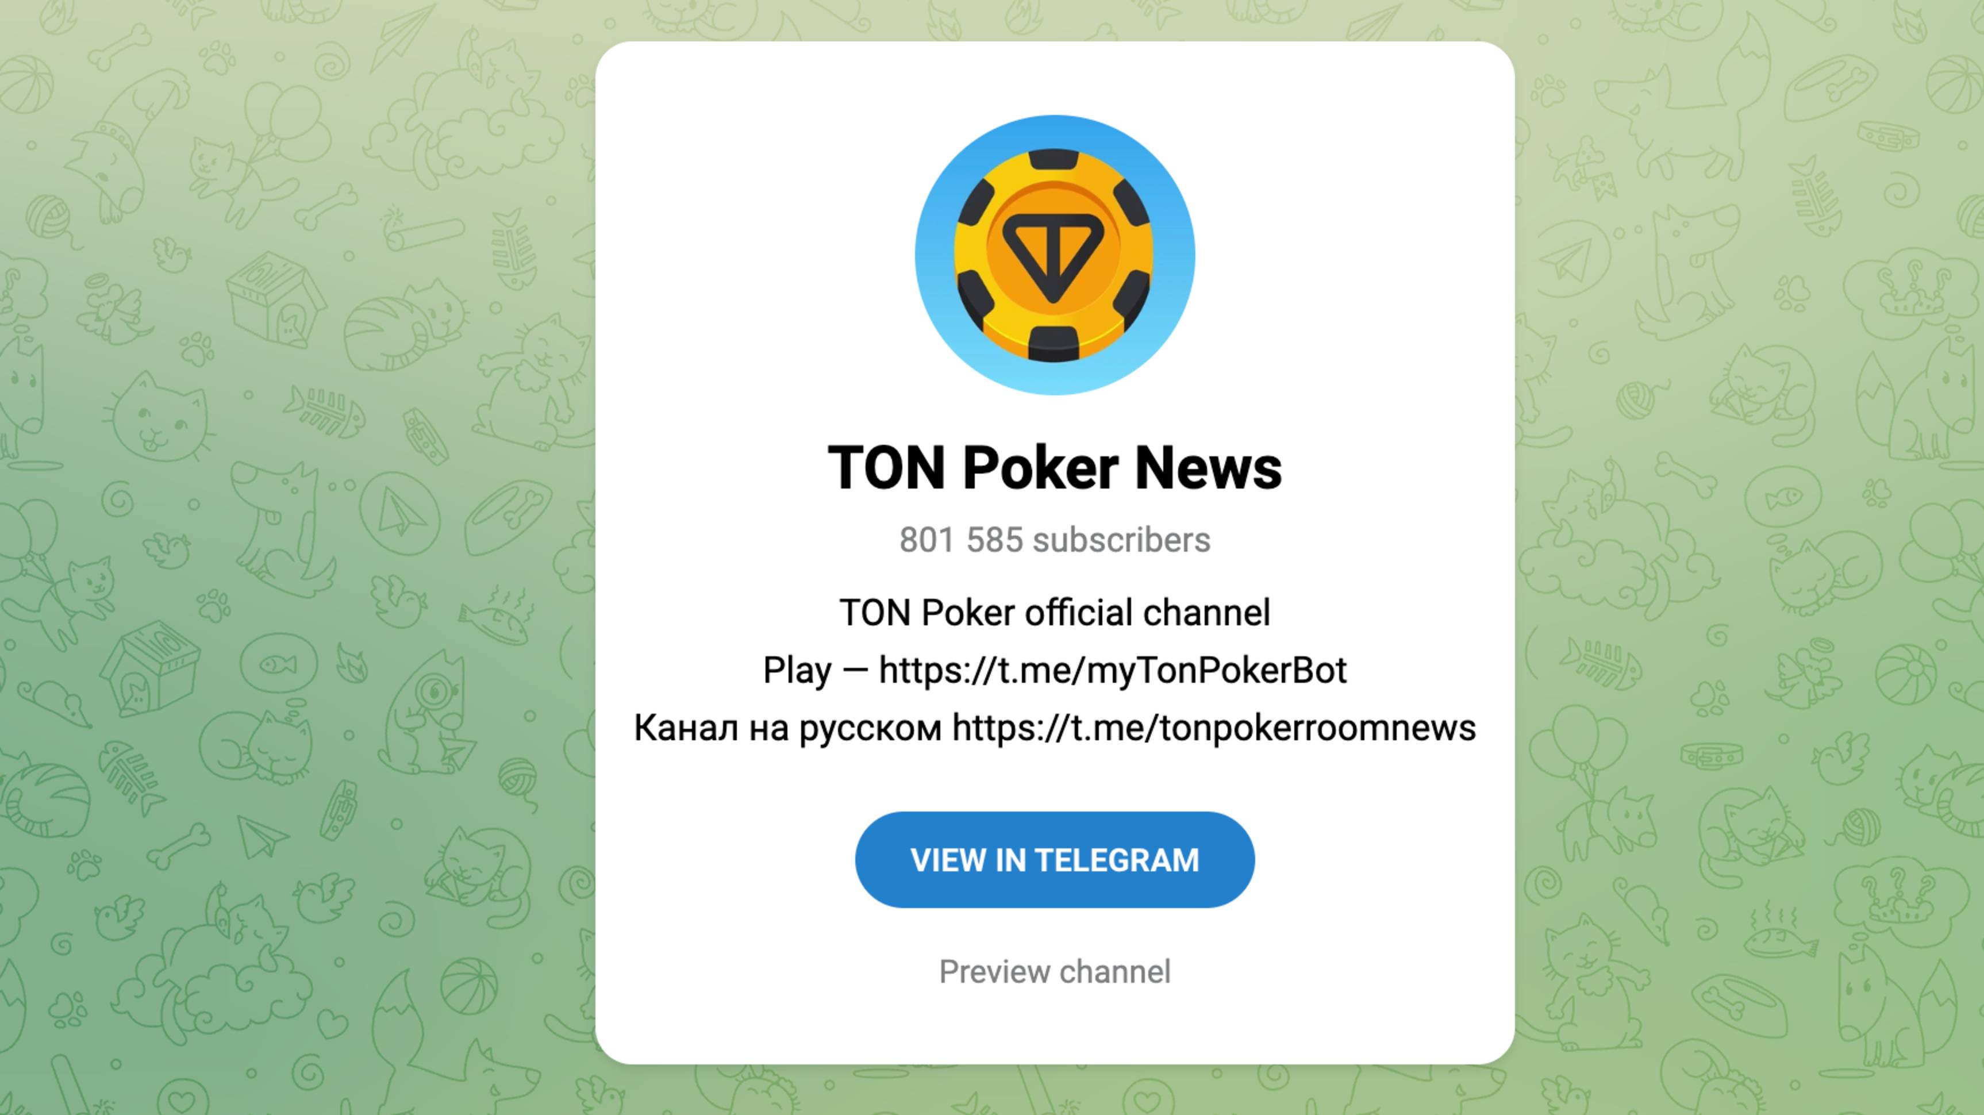The width and height of the screenshot is (1984, 1115).
Task: Click the TON Poker chip channel avatar
Action: coord(1055,255)
